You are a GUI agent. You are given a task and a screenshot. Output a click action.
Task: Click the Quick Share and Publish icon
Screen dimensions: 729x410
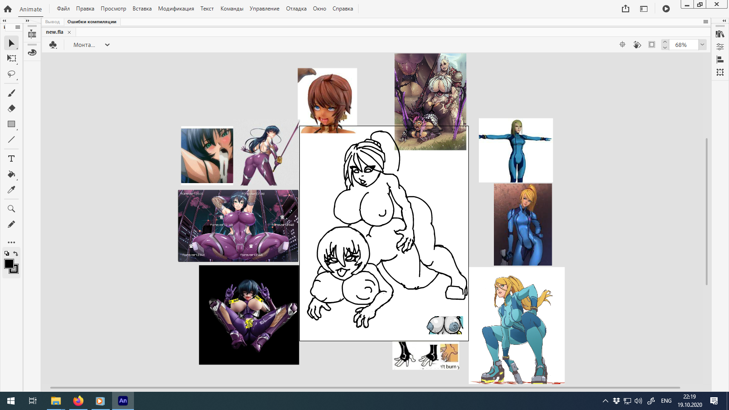(x=626, y=9)
